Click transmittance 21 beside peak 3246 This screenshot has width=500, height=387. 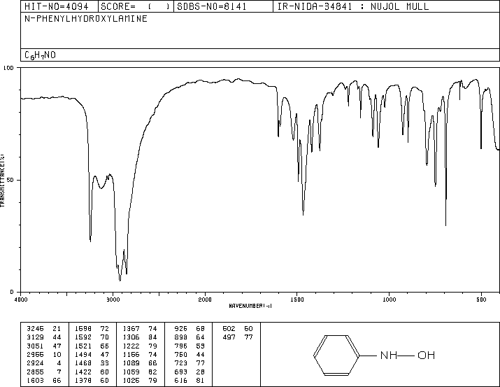57,329
